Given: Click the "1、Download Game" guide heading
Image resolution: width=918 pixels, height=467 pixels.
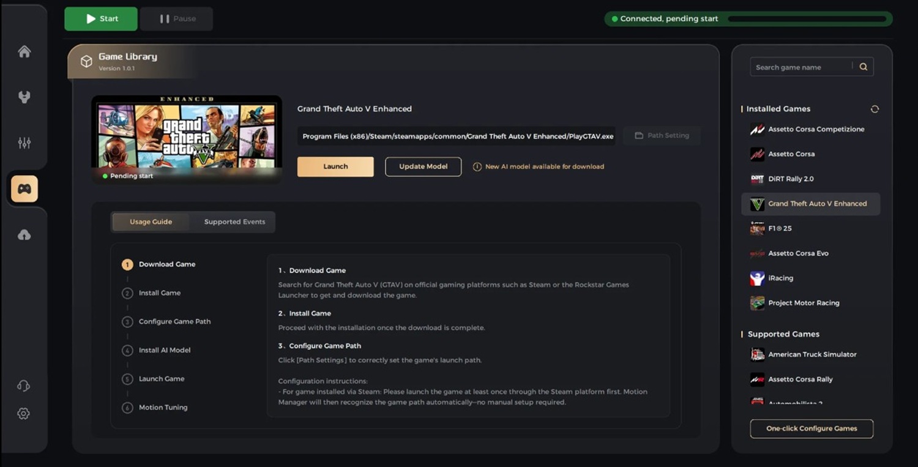Looking at the screenshot, I should point(312,271).
